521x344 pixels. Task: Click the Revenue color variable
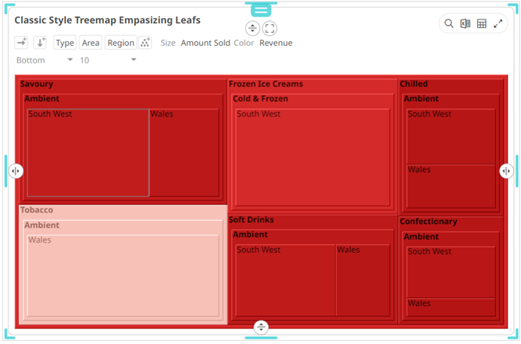(276, 43)
